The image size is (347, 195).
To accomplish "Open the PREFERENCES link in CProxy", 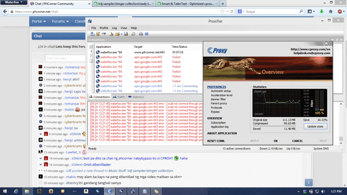I will 217,87.
